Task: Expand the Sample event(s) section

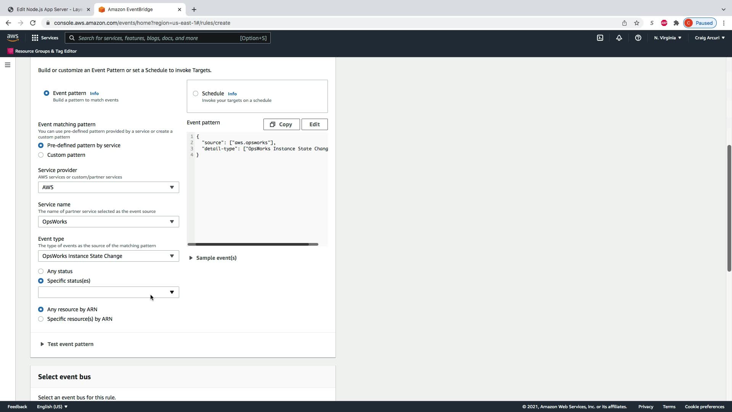Action: [x=213, y=258]
